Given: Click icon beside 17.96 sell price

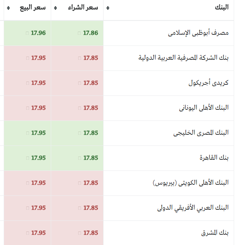Looking at the screenshot, I should (27, 33).
